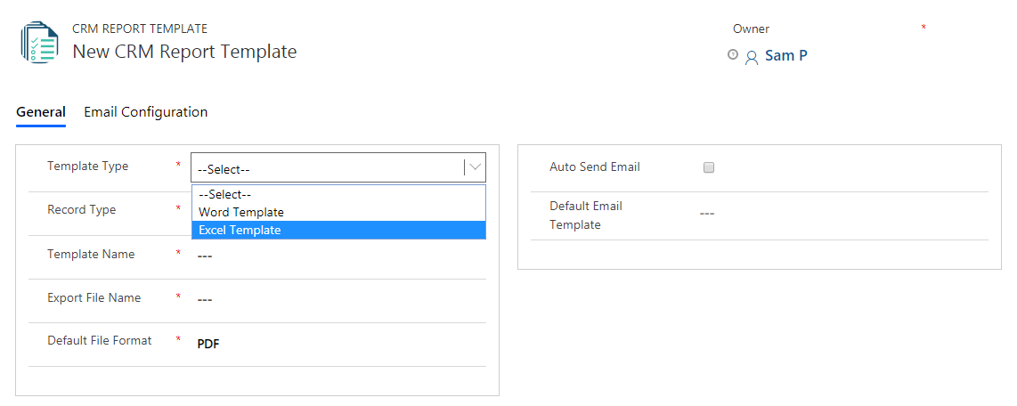Choose Word Template from the dropdown list

coord(338,212)
